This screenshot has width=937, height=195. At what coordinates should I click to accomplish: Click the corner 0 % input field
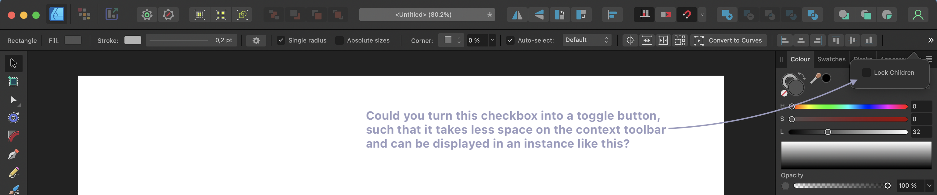[x=478, y=40]
